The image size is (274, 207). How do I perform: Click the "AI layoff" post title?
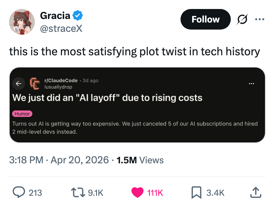click(x=107, y=97)
